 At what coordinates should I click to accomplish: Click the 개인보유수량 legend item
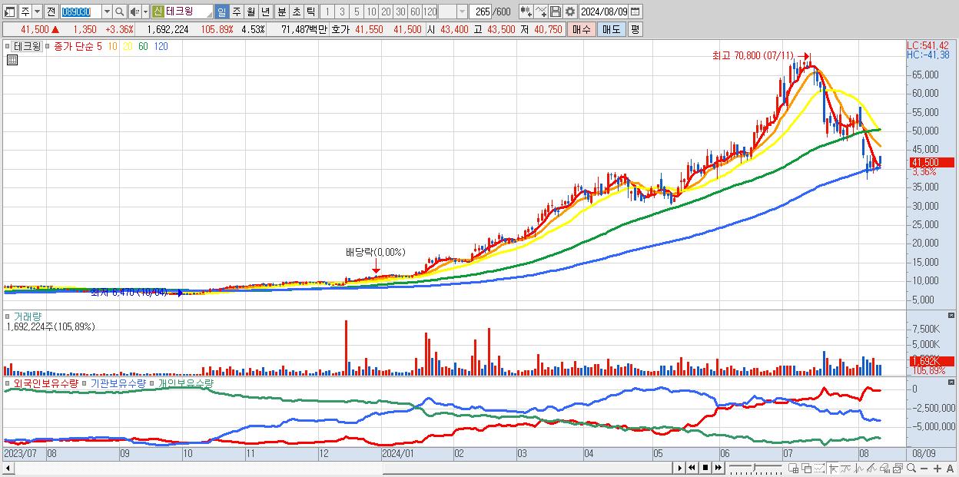pyautogui.click(x=186, y=383)
